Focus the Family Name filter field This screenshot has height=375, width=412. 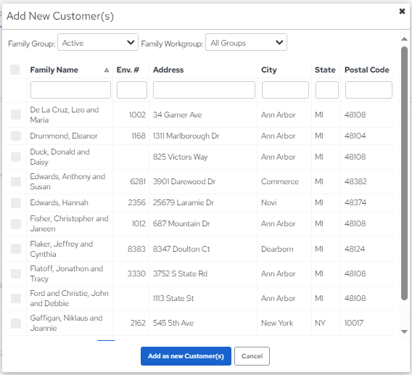[x=70, y=90]
